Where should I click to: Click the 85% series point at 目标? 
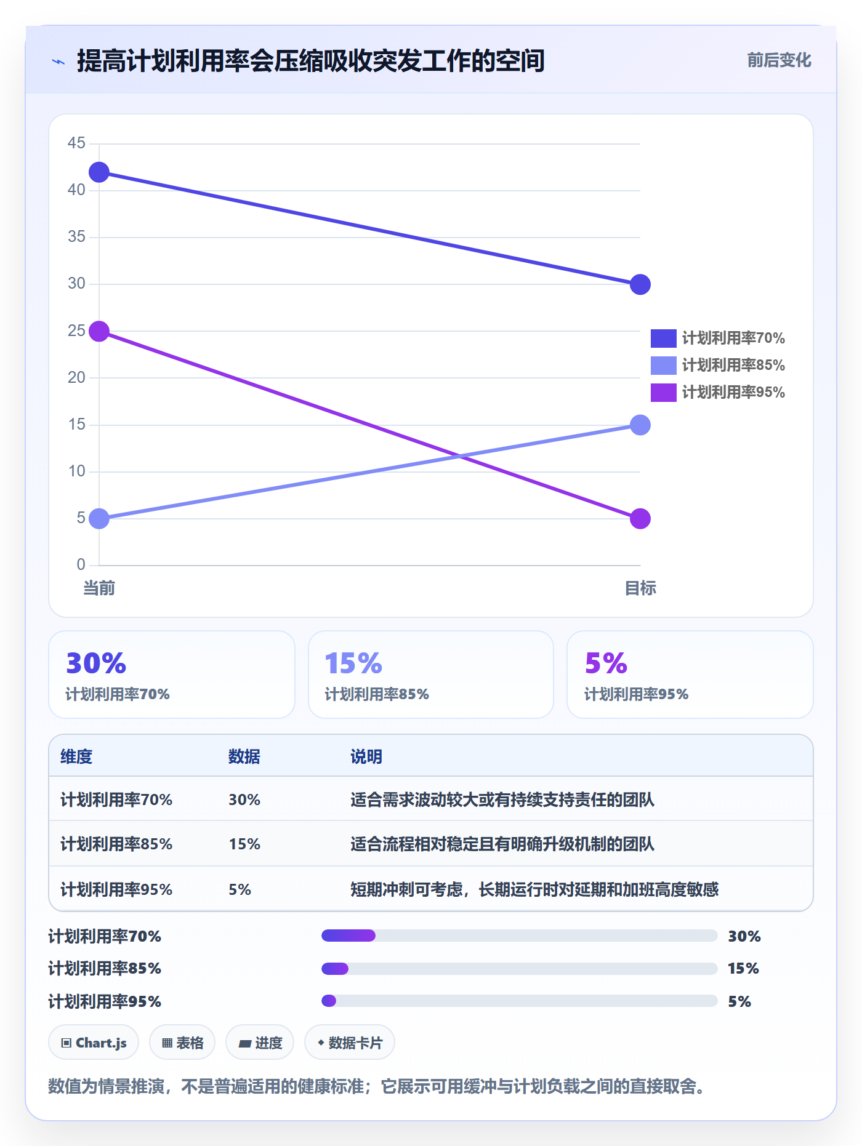[640, 425]
